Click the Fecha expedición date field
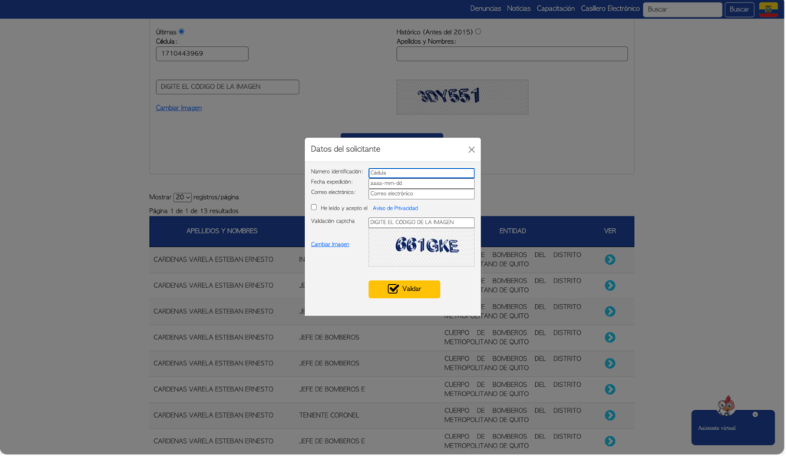This screenshot has height=456, width=786. (421, 183)
